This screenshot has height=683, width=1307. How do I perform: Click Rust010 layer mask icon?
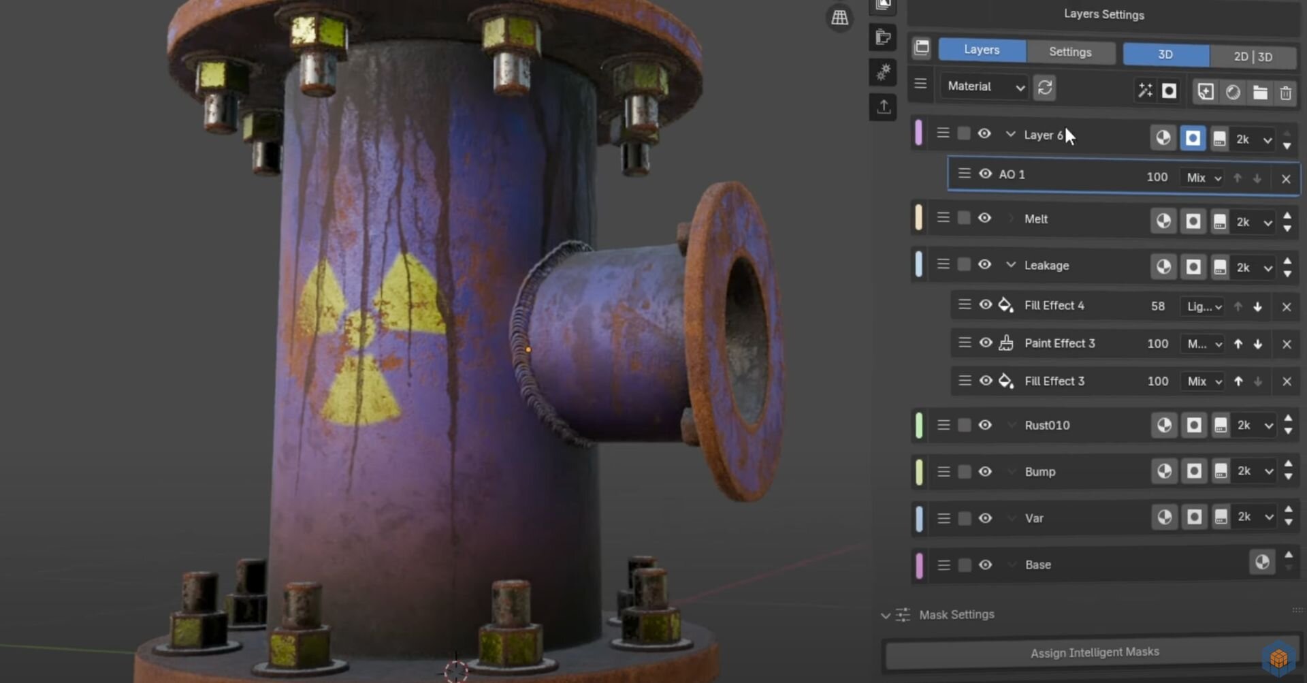point(1193,426)
